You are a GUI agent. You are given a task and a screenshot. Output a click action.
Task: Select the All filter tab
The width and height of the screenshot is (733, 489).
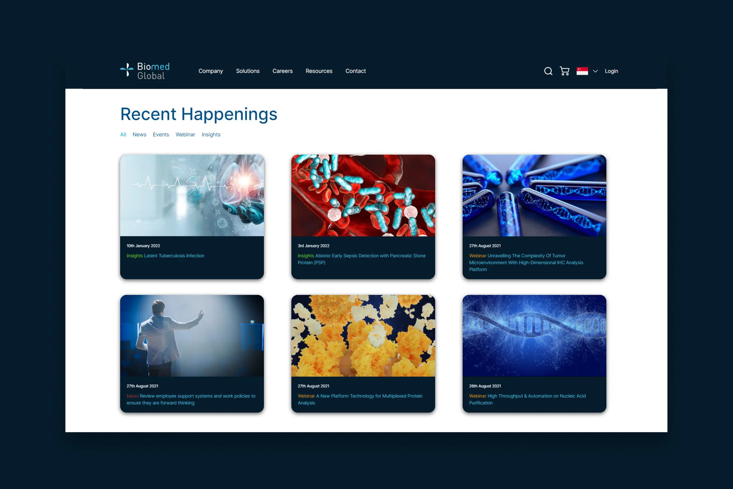(x=123, y=134)
